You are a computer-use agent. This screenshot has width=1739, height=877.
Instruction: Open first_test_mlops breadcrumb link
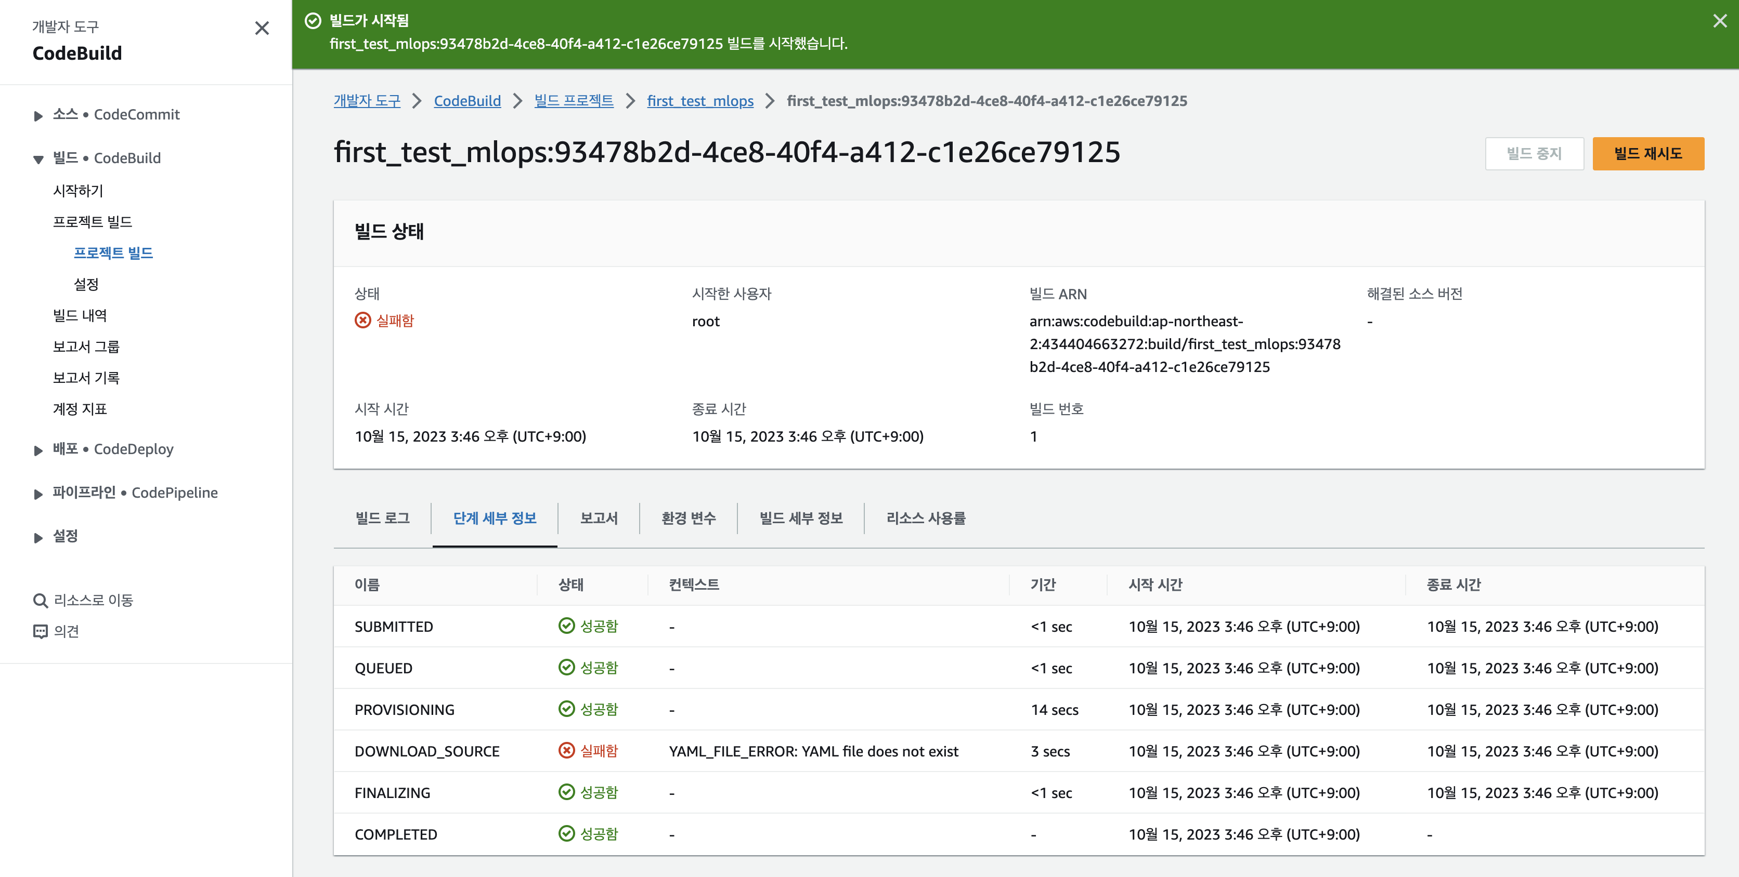[699, 101]
